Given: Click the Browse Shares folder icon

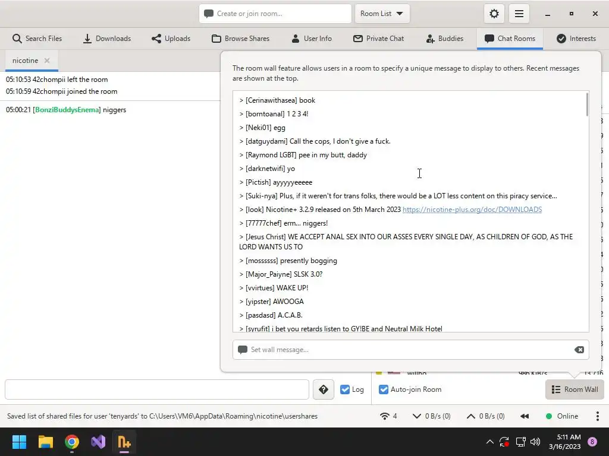Looking at the screenshot, I should tap(216, 39).
